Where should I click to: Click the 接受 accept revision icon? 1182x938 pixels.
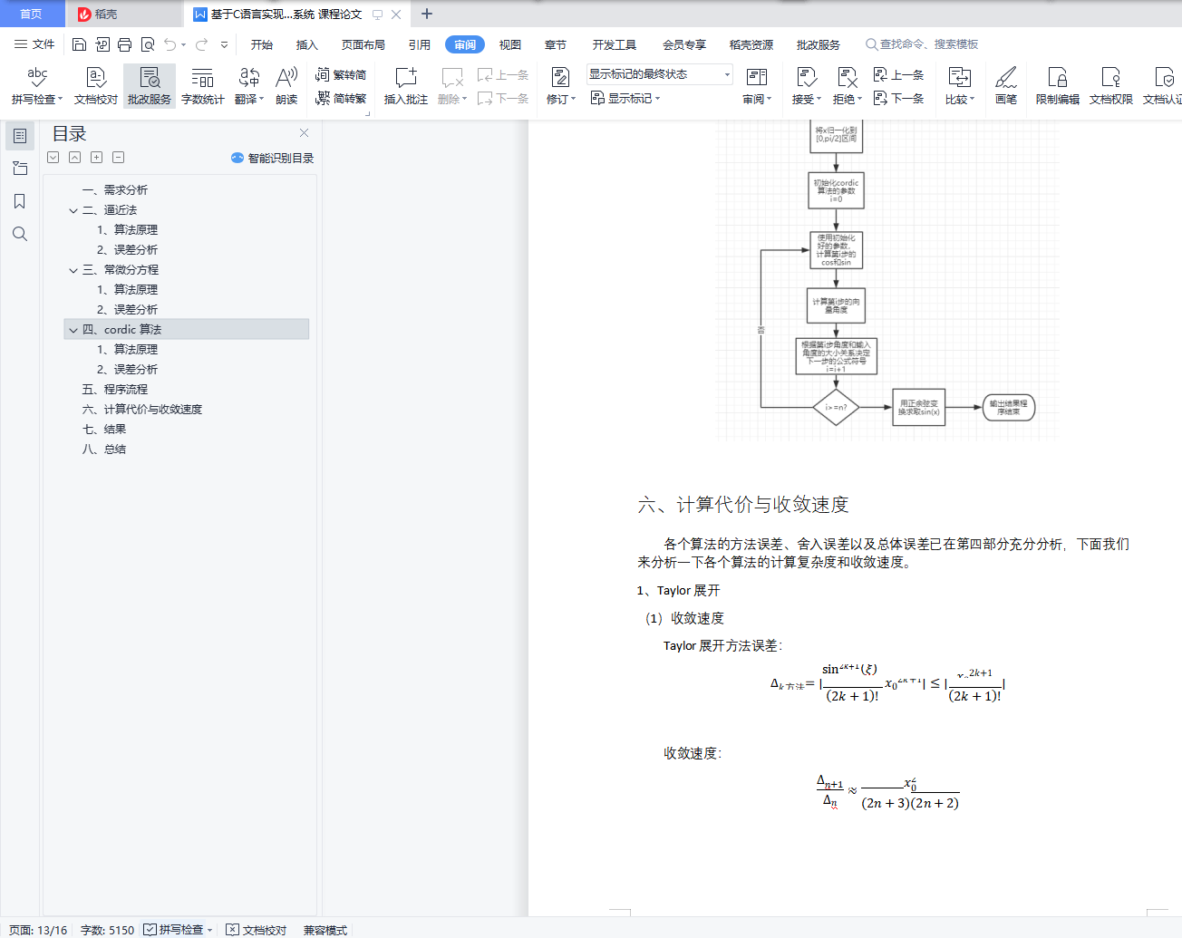(x=806, y=77)
